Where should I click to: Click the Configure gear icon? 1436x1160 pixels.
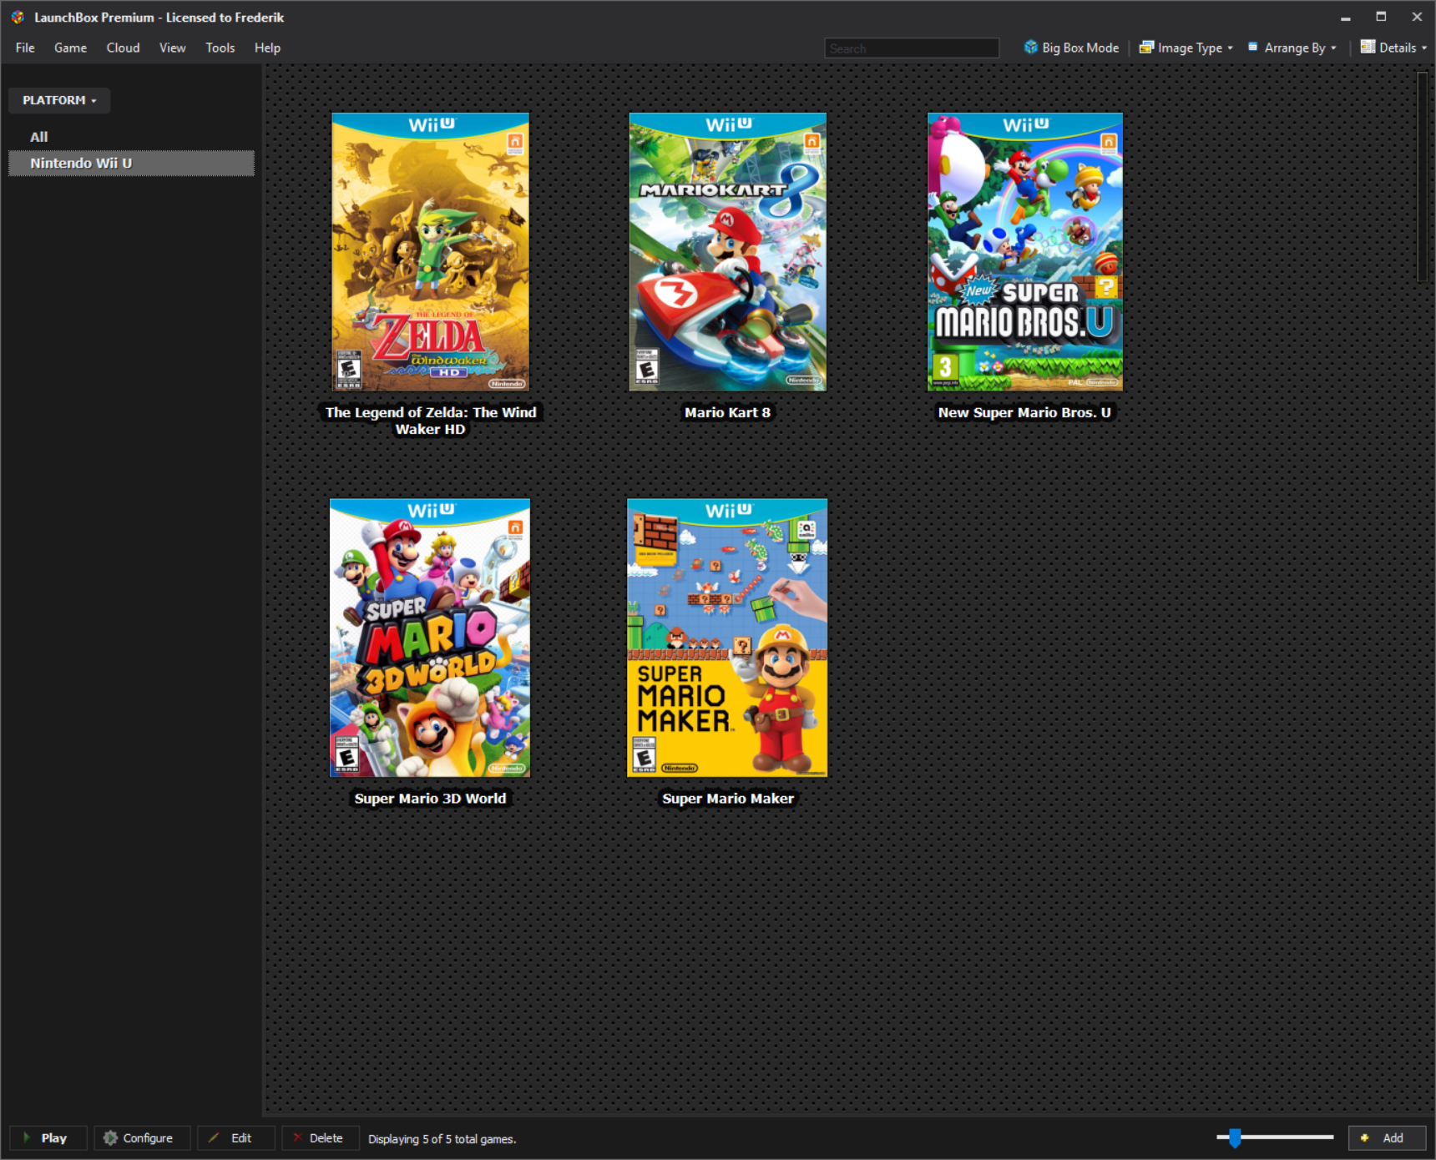click(110, 1137)
